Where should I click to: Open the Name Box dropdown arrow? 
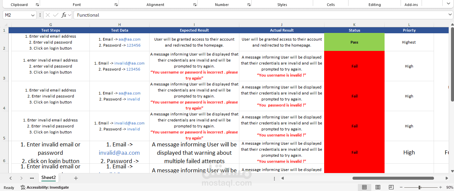[33, 15]
